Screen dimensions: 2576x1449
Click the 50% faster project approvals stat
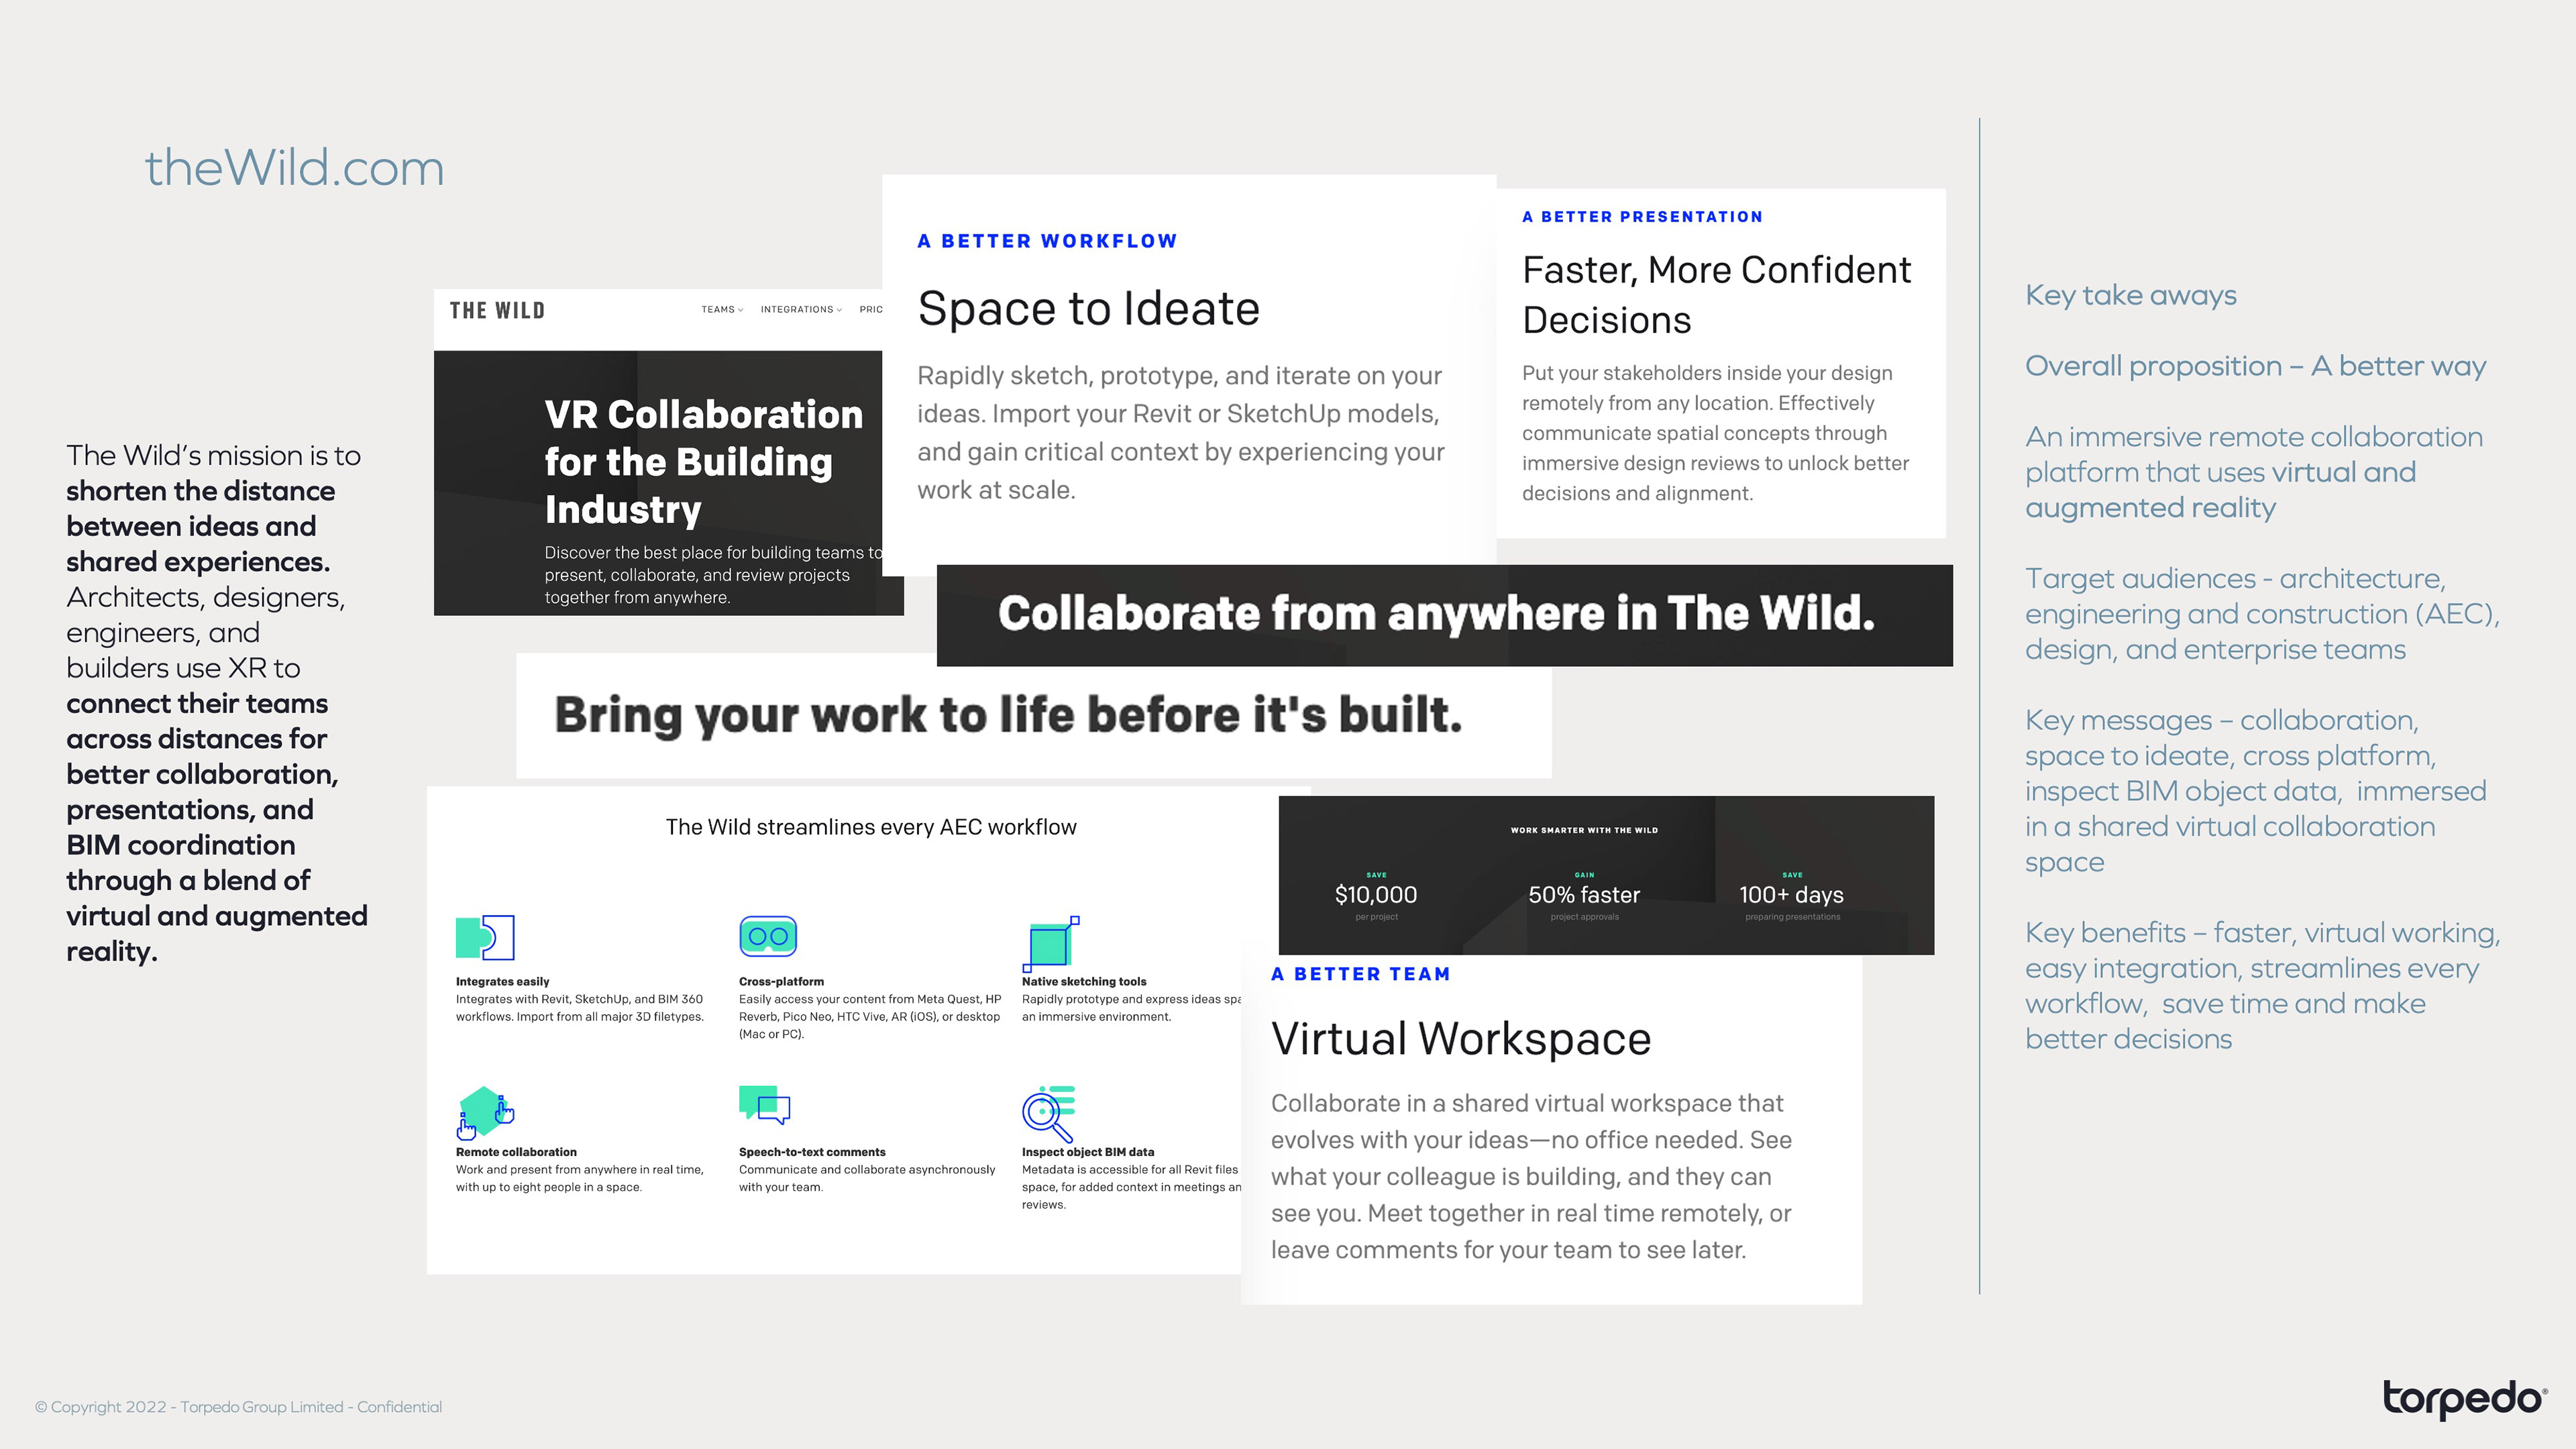[1584, 895]
